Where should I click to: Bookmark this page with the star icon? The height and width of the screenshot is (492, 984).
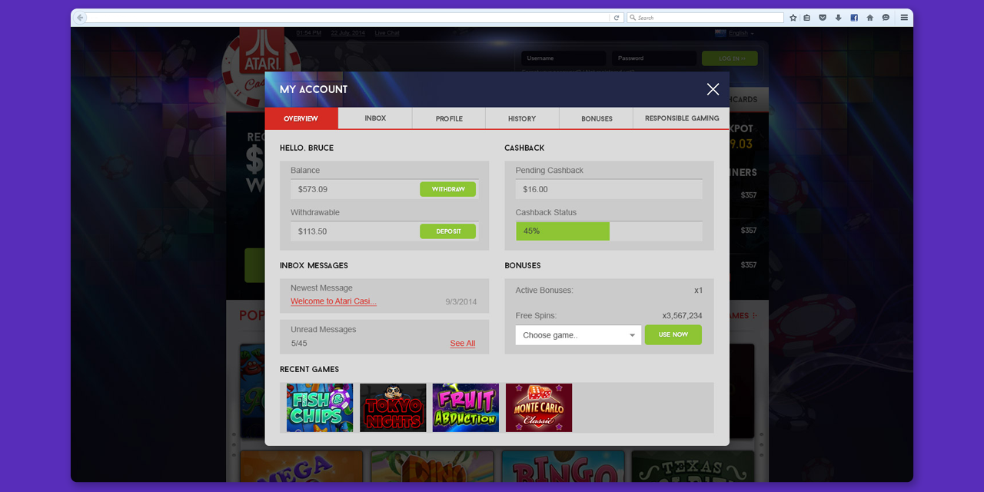793,18
